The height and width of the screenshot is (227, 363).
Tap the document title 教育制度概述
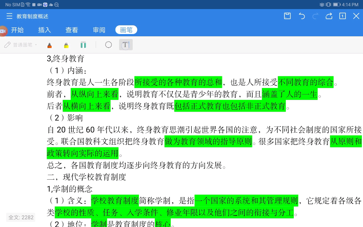pos(33,16)
